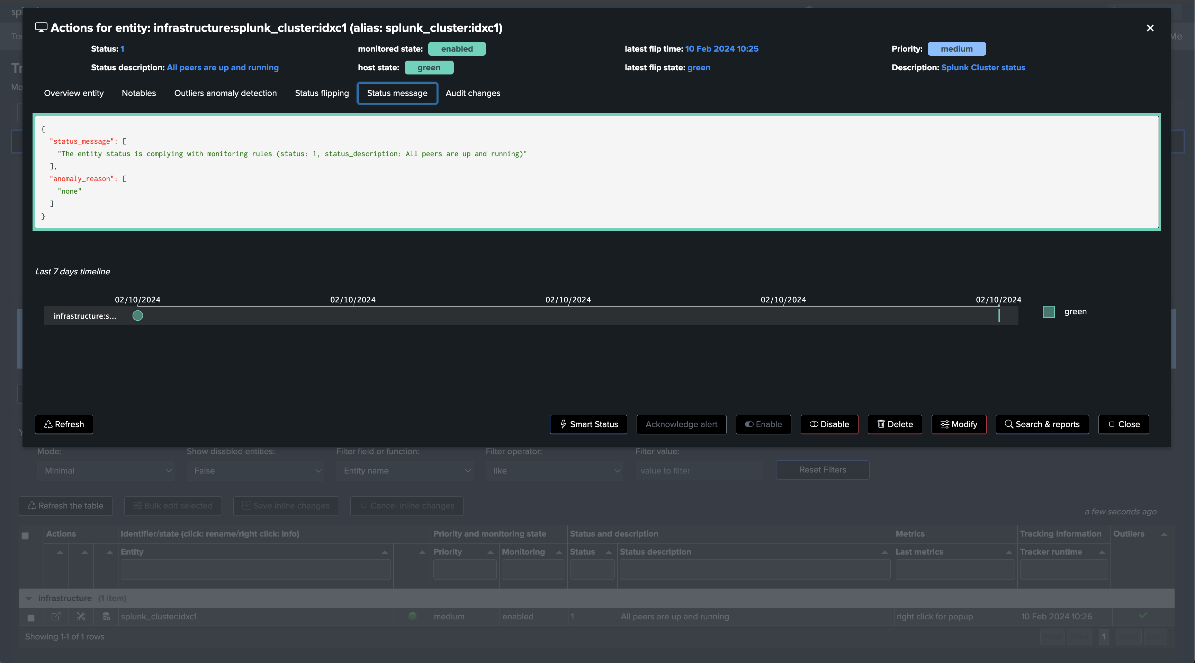This screenshot has height=663, width=1195.
Task: Open the Overview entity tab
Action: pos(74,93)
